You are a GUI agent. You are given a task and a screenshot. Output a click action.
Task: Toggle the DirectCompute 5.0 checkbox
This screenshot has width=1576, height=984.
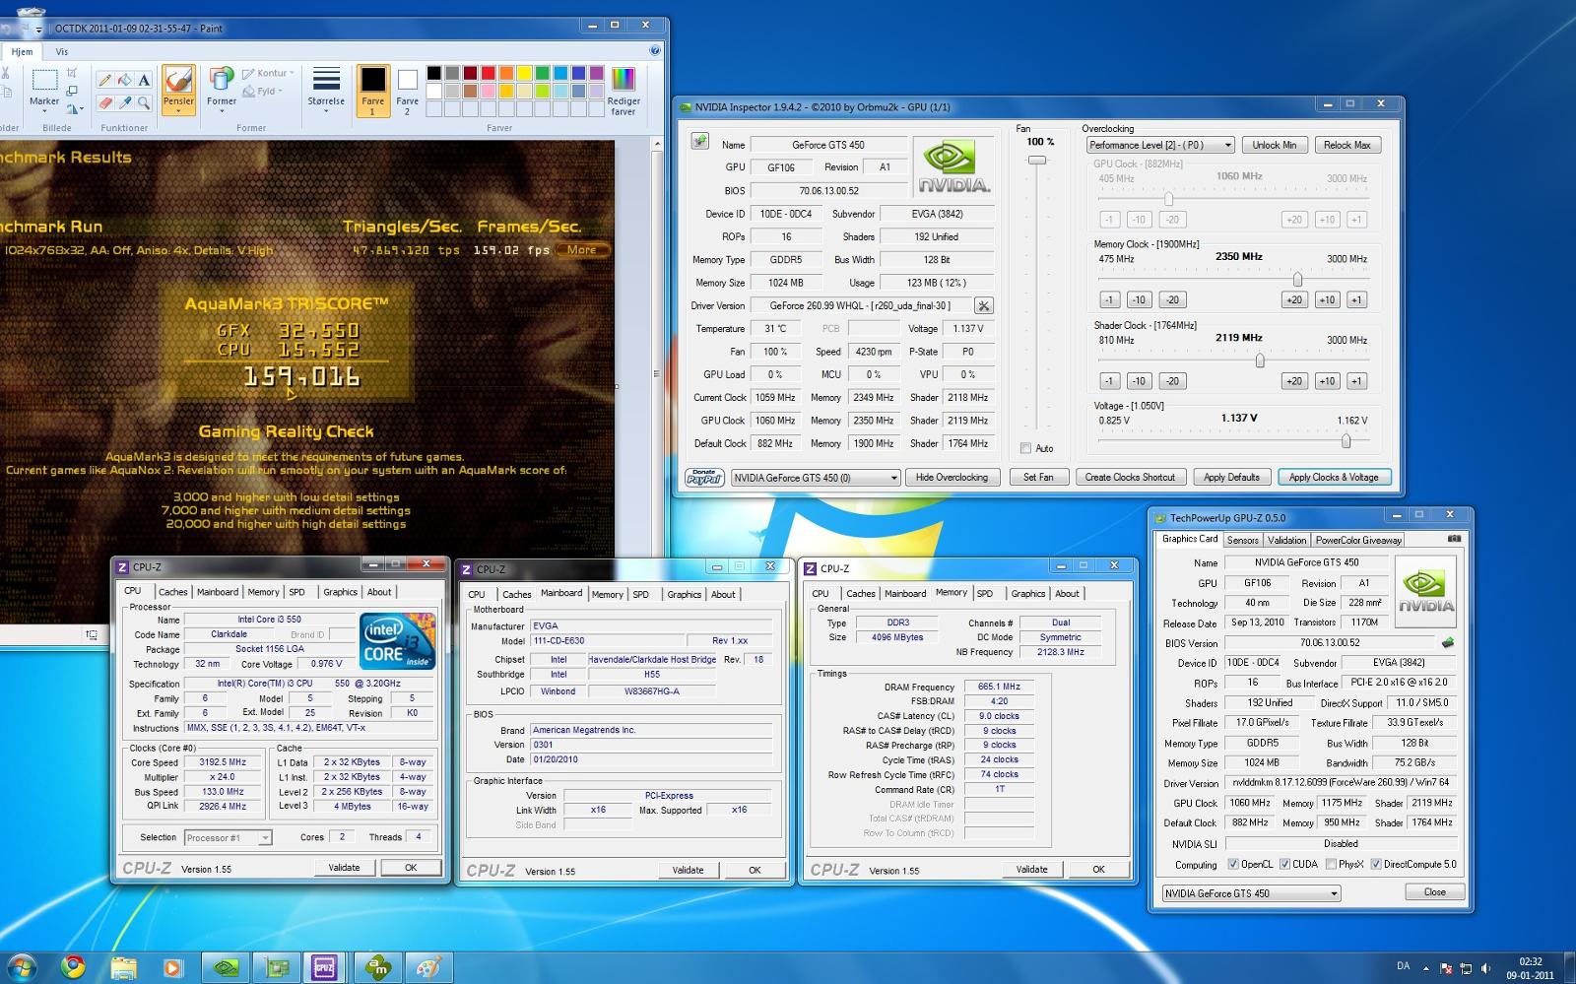[1375, 864]
